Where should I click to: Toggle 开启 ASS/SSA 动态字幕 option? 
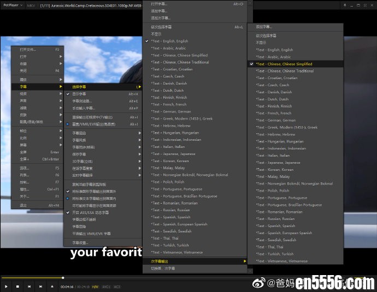90,212
